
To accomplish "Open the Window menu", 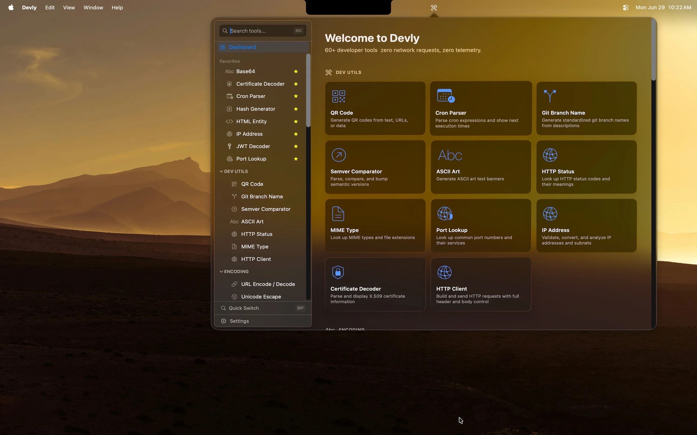I will tap(93, 8).
